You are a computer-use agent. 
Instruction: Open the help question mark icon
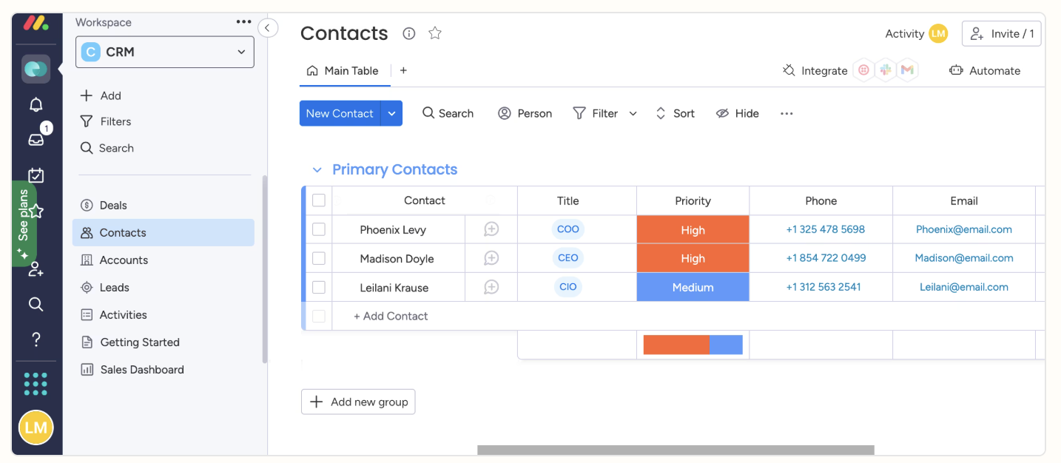36,339
